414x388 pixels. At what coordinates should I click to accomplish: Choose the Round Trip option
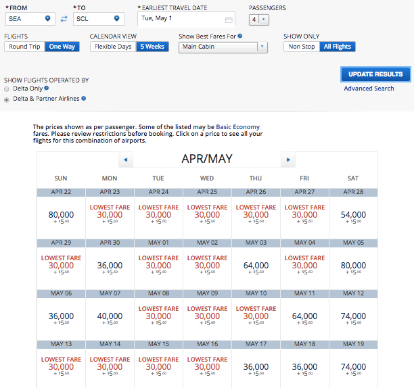24,47
